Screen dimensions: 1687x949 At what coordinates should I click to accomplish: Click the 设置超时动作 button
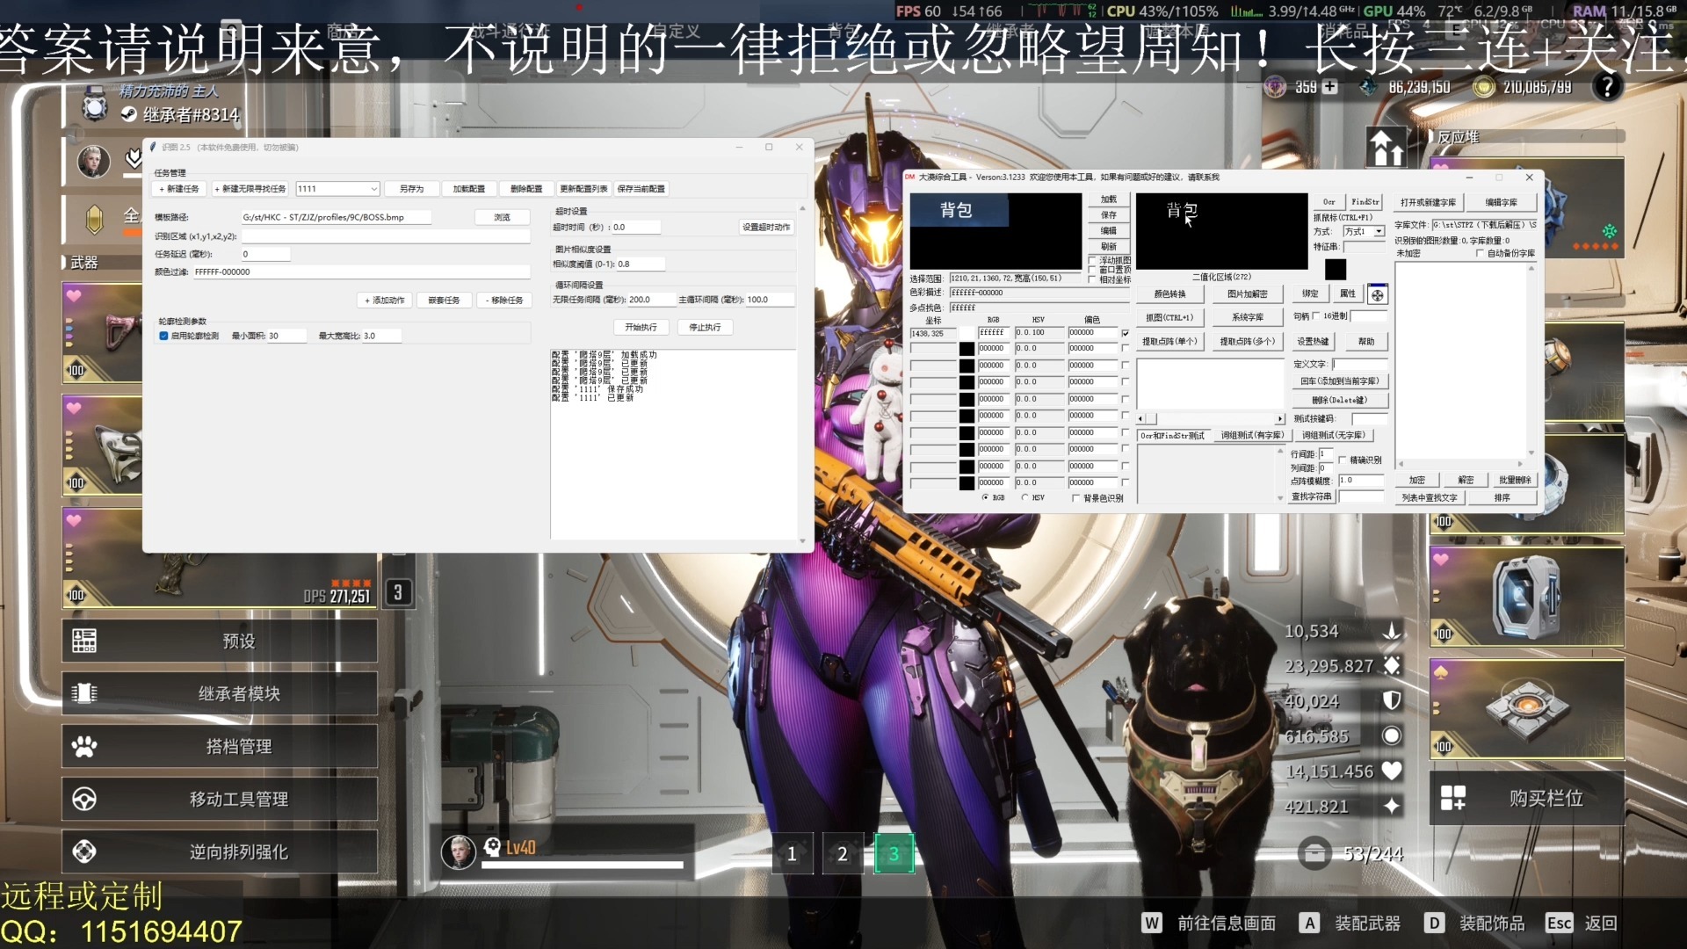pyautogui.click(x=766, y=227)
